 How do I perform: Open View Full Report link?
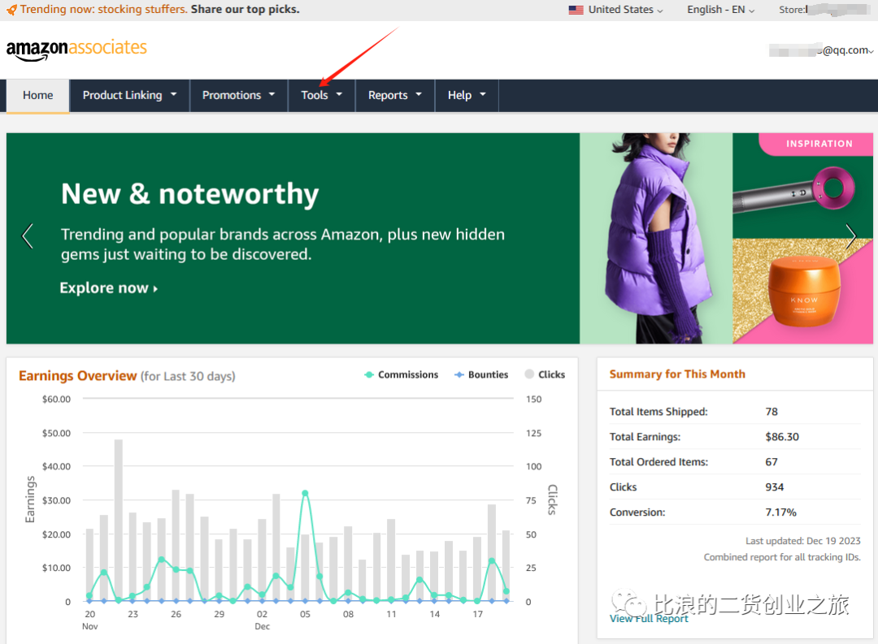[x=649, y=618]
